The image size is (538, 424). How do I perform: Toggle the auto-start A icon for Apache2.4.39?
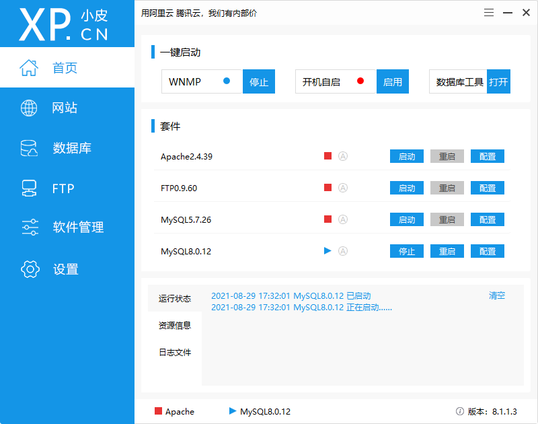tap(343, 156)
